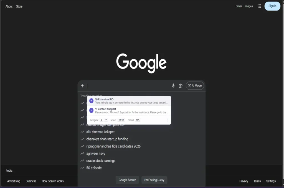Click the Contact Support snippet quote icon
Image resolution: width=284 pixels, height=188 pixels.
pyautogui.click(x=91, y=110)
